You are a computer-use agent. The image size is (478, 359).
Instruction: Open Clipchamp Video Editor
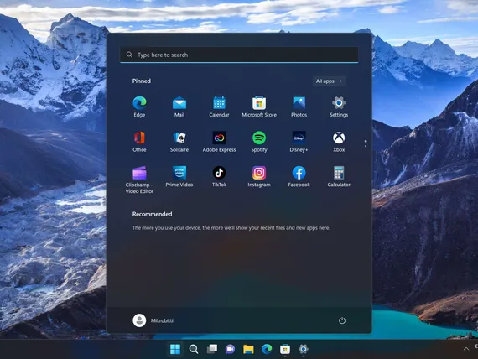click(x=139, y=179)
